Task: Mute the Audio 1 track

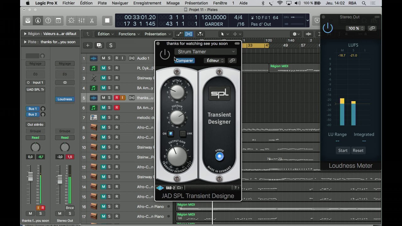Action: (103, 58)
